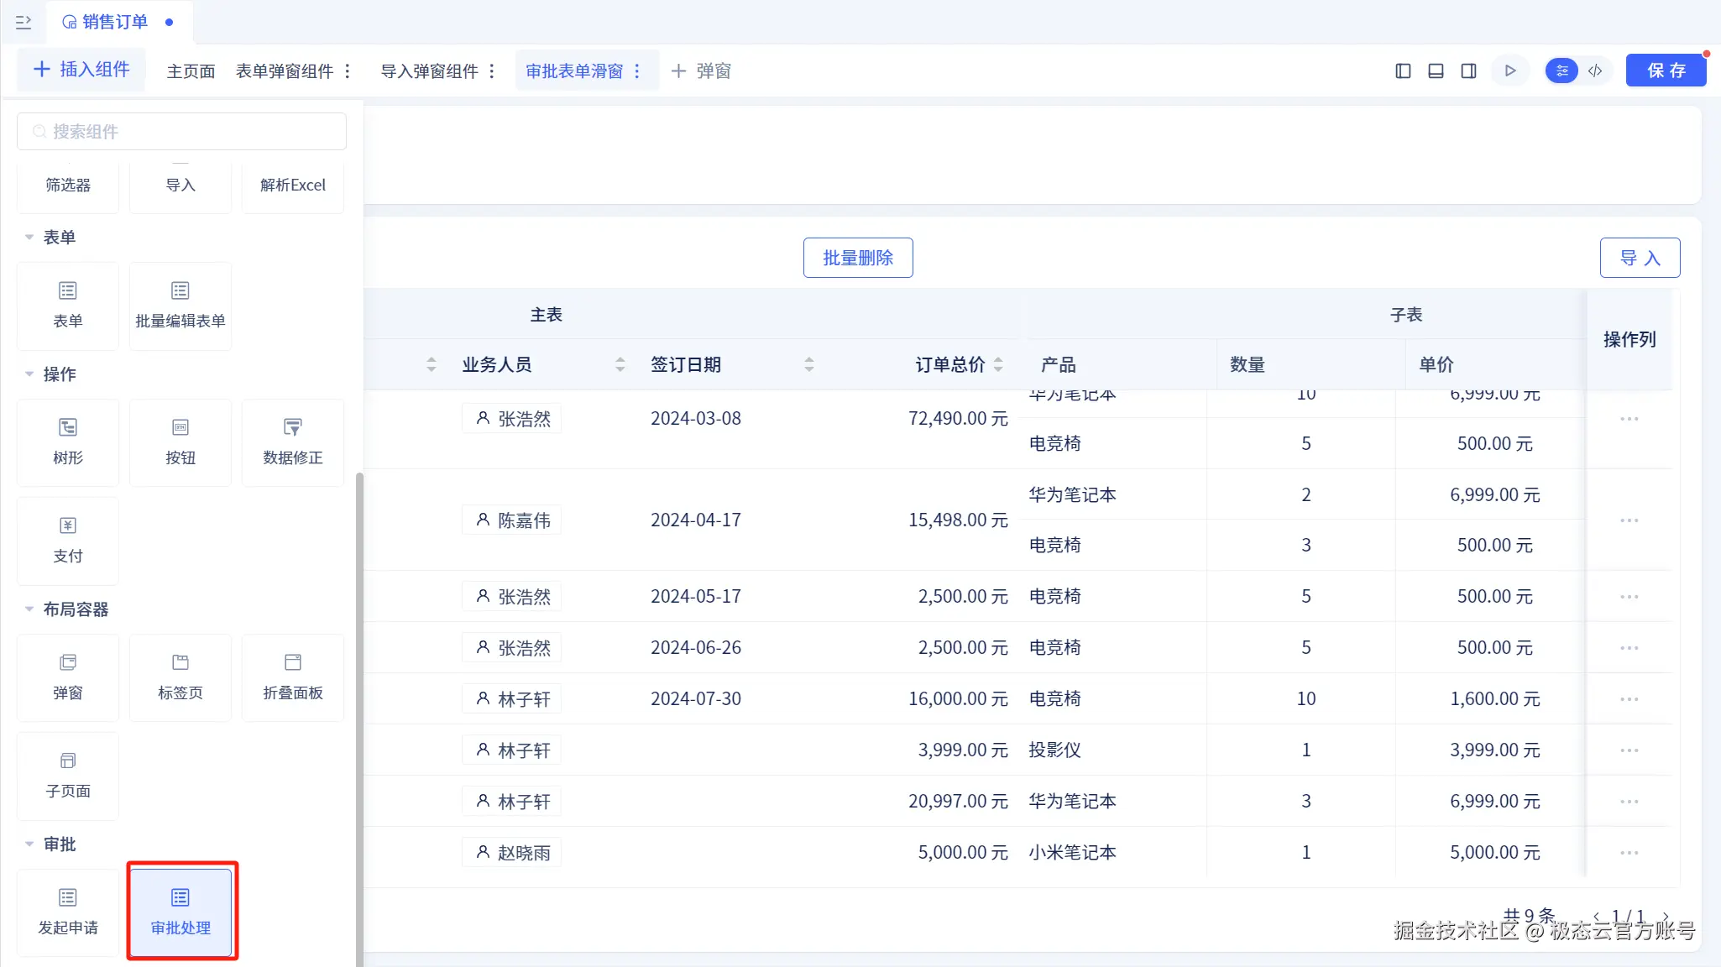The image size is (1721, 967).
Task: Select the 发起申请 component
Action: [68, 911]
